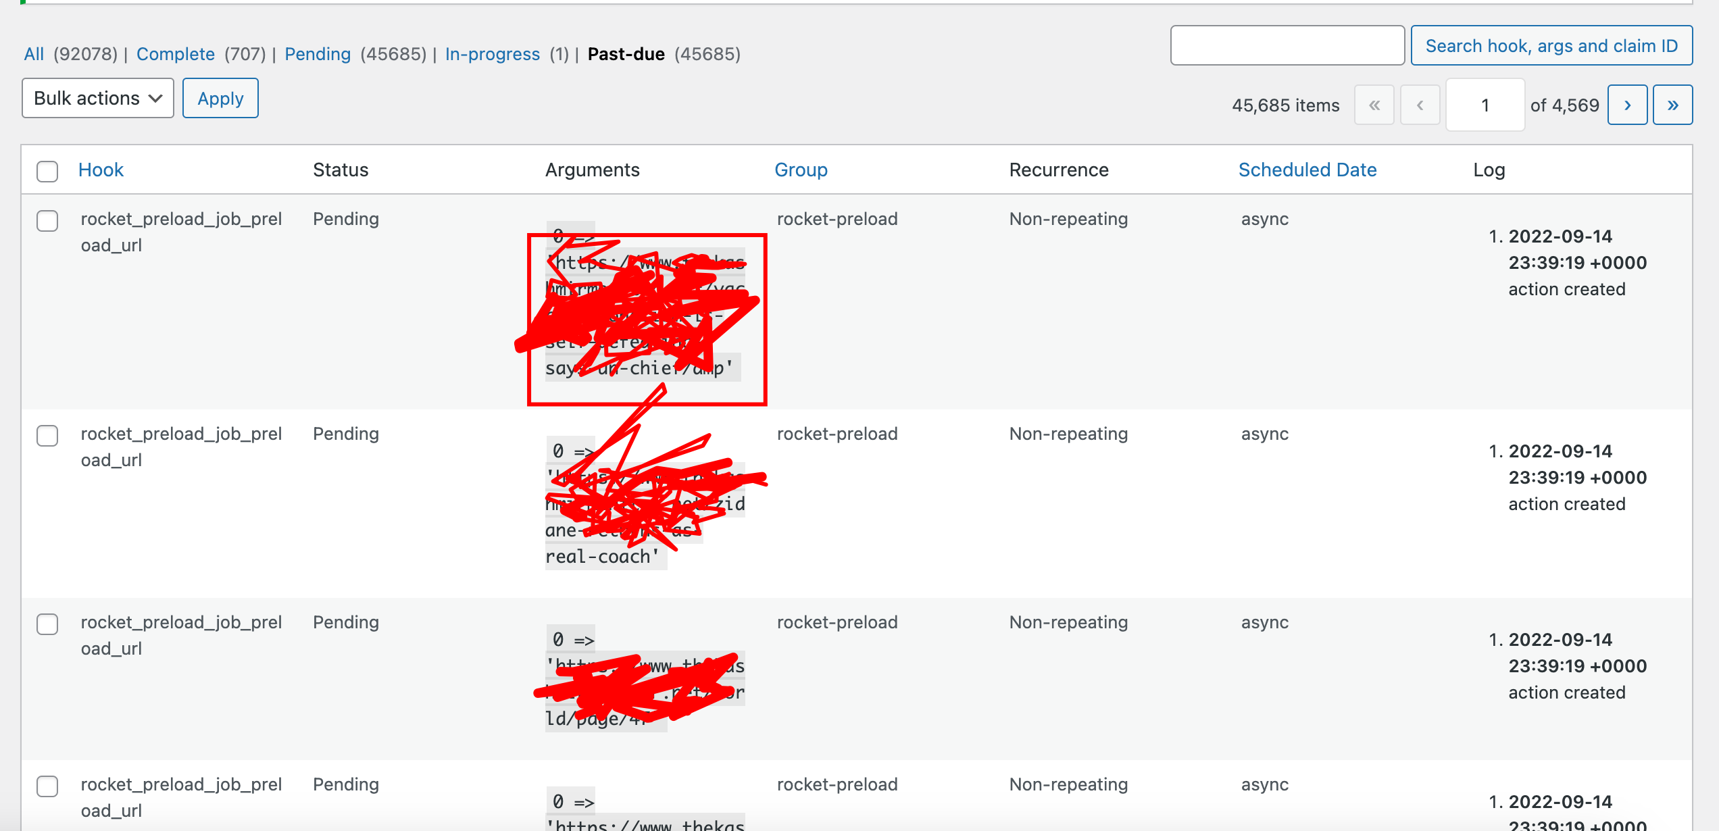The image size is (1719, 831).
Task: Open the Bulk actions dropdown
Action: pos(97,98)
